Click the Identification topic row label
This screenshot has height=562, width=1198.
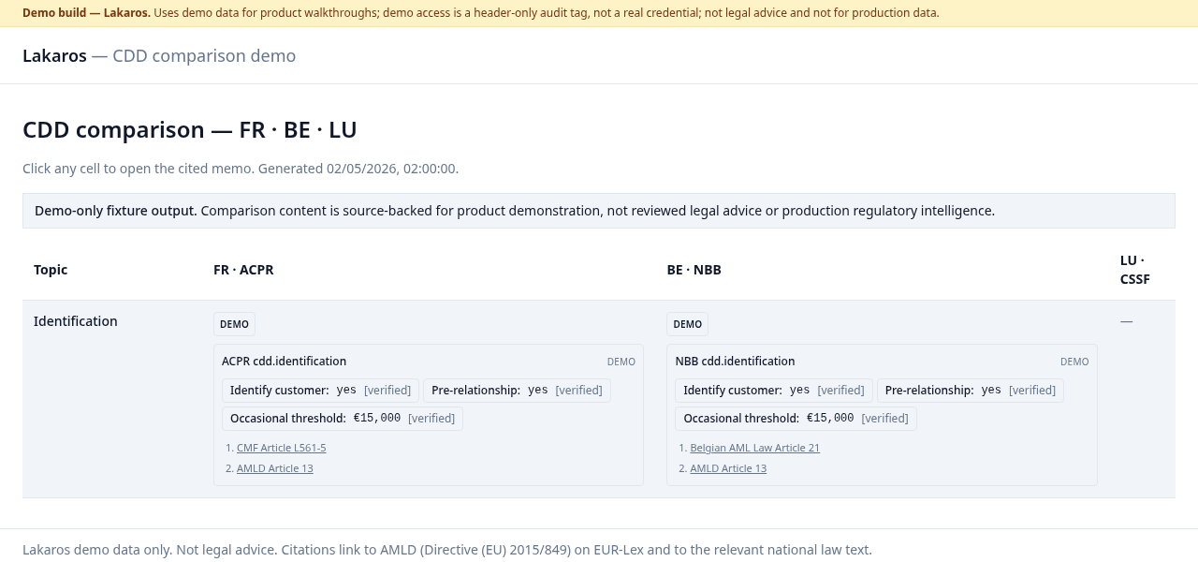point(76,321)
